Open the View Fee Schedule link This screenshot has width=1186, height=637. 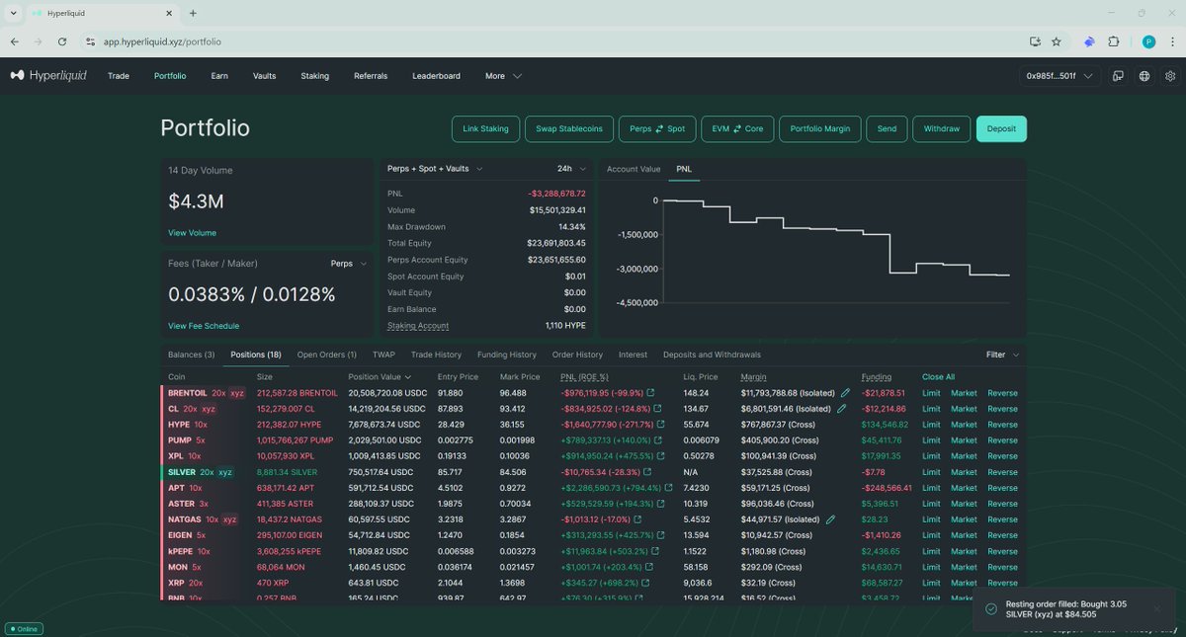tap(204, 326)
